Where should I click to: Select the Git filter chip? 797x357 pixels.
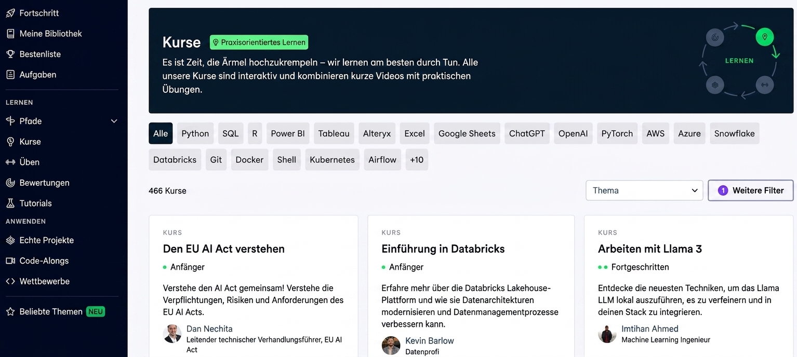point(216,160)
